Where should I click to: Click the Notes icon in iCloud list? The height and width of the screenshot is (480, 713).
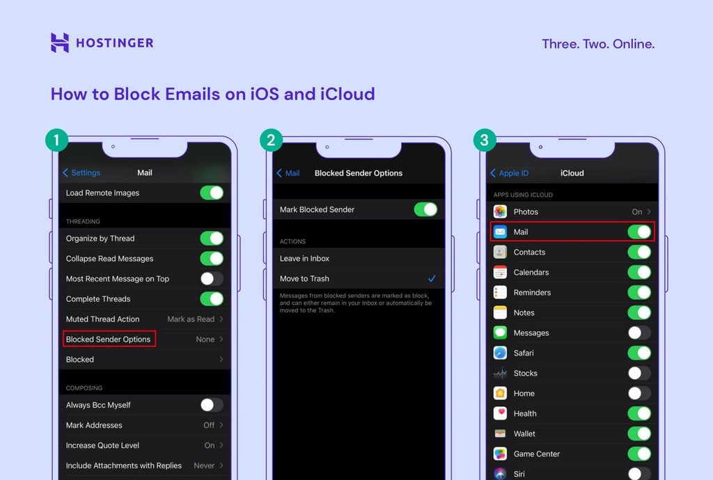500,312
